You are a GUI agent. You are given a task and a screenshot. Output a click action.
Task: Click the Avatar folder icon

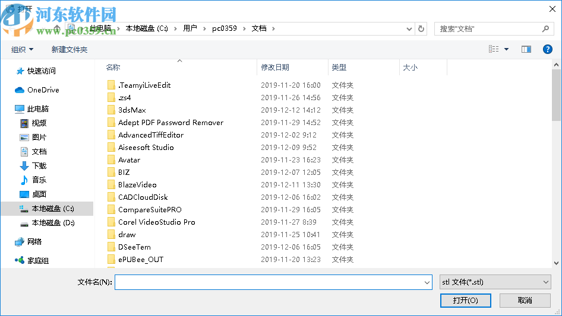(112, 159)
